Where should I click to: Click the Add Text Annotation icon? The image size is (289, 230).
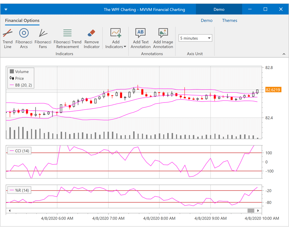click(x=140, y=33)
